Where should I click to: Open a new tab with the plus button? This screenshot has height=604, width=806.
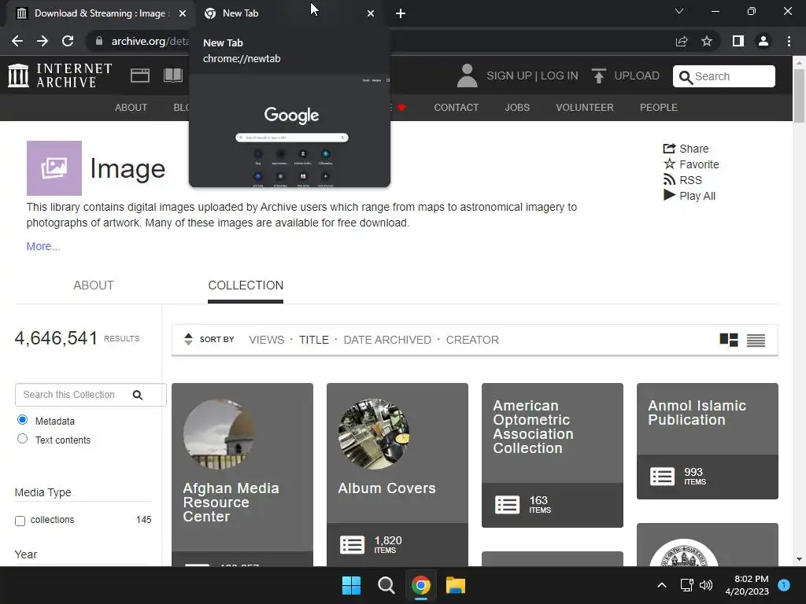tap(401, 13)
